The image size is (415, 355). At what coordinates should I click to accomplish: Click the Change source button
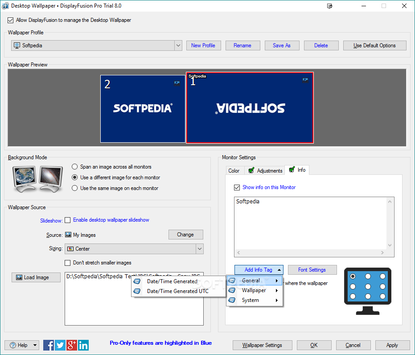click(186, 235)
